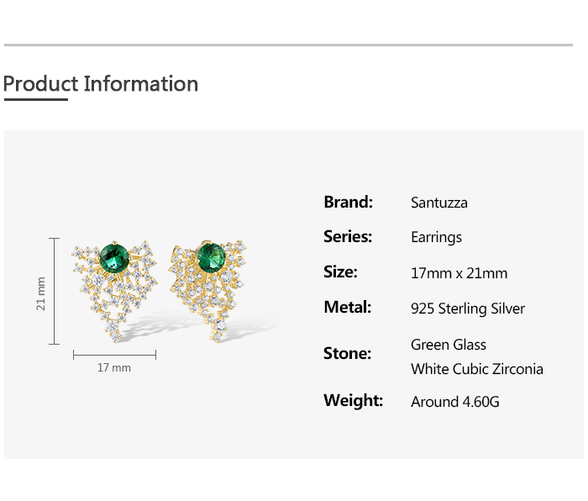Select the 925 Sterling Silver text
The image size is (588, 501).
(468, 309)
